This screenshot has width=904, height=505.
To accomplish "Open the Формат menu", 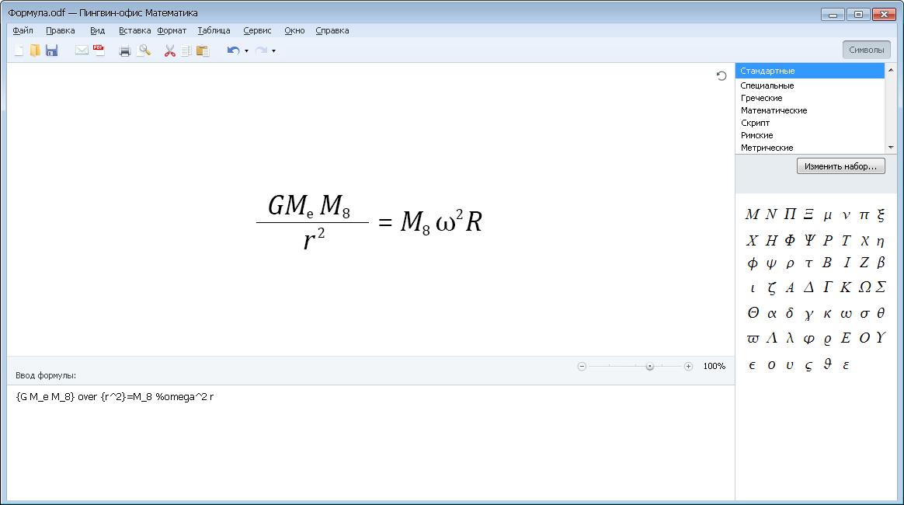I will pos(172,30).
